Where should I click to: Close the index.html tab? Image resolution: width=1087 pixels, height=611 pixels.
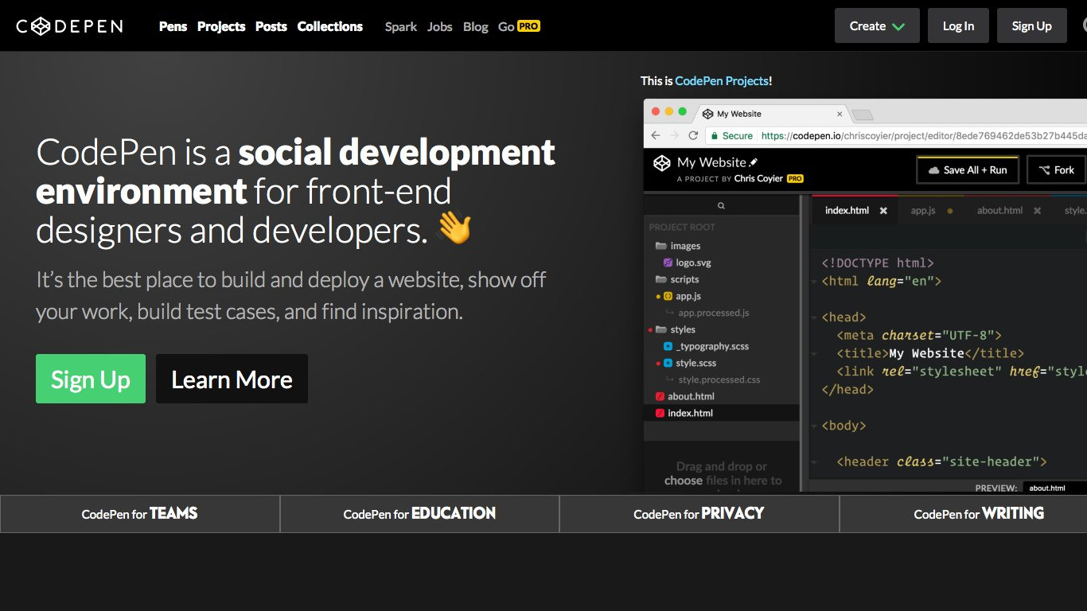click(x=882, y=211)
